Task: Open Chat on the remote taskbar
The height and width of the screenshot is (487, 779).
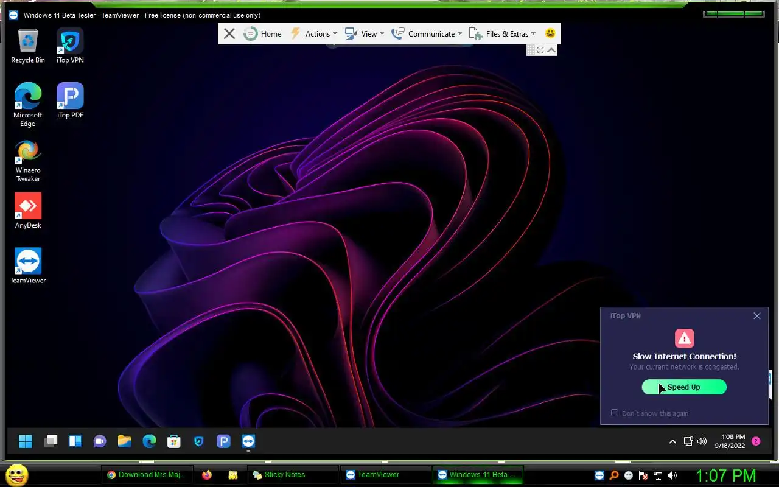Action: coord(100,441)
